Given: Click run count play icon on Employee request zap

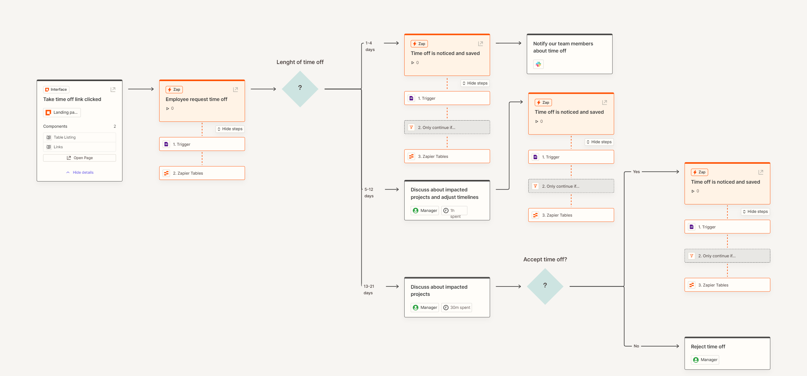Looking at the screenshot, I should pos(168,109).
